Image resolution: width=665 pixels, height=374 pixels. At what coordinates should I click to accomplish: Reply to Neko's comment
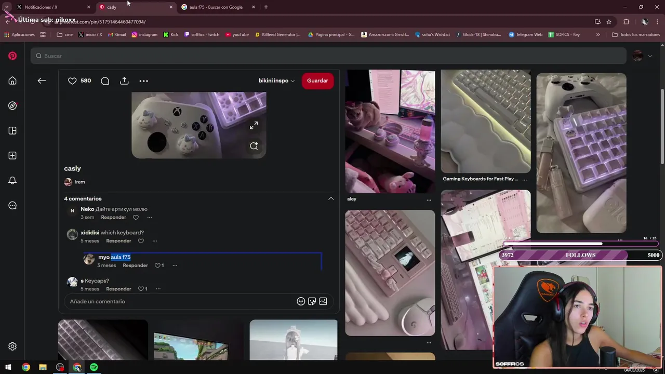point(113,217)
